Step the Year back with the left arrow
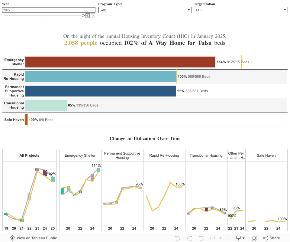The image size is (290, 242). 87,16
